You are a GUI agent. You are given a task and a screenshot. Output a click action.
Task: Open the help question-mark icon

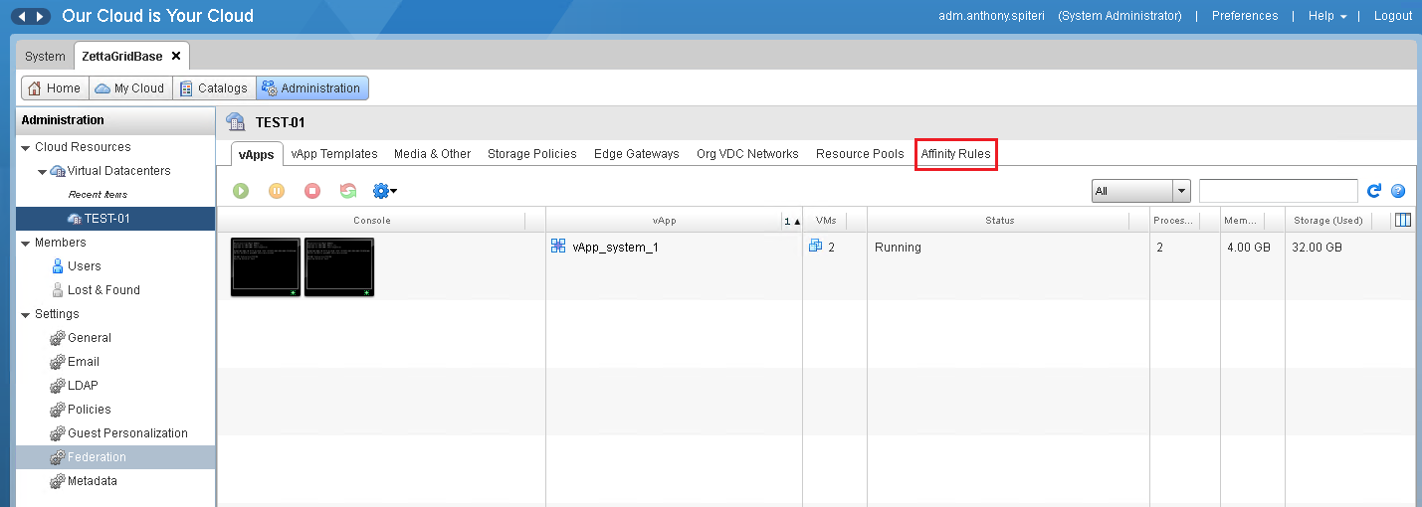(x=1397, y=191)
